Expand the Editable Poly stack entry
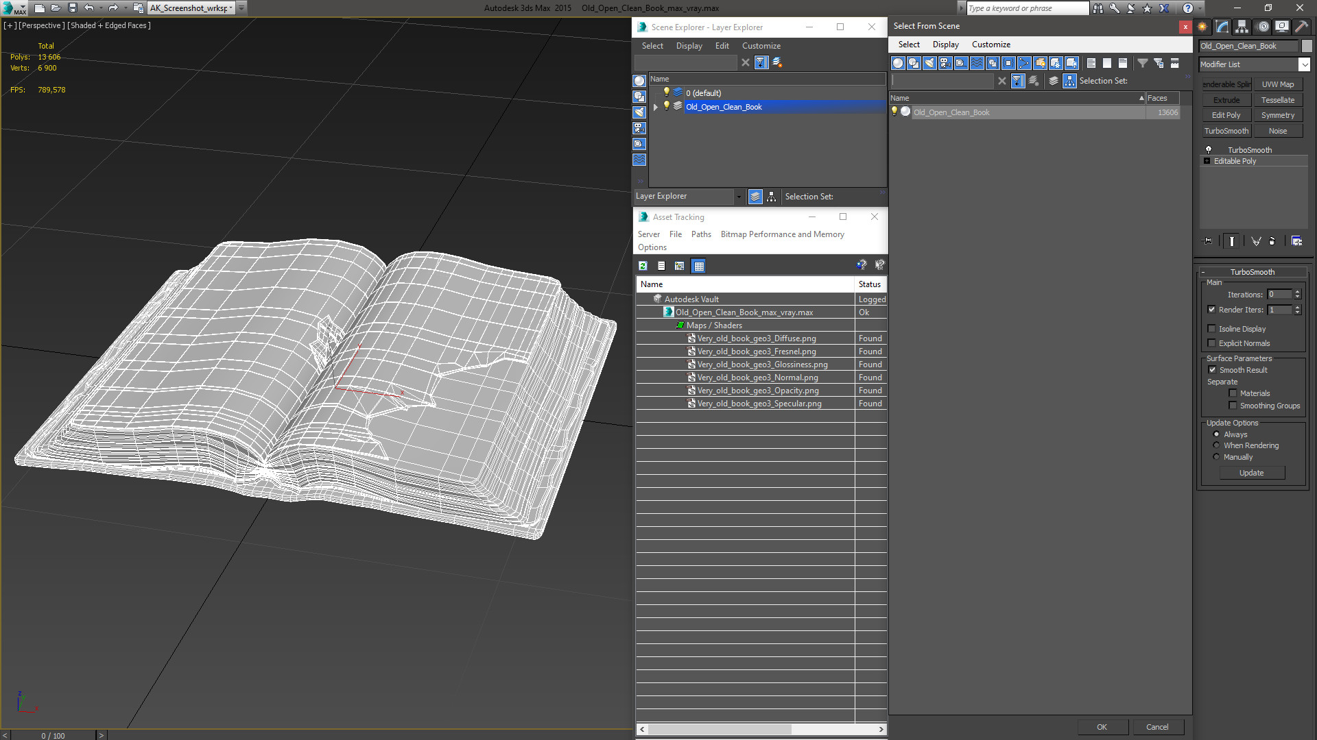Viewport: 1317px width, 740px height. pos(1207,161)
